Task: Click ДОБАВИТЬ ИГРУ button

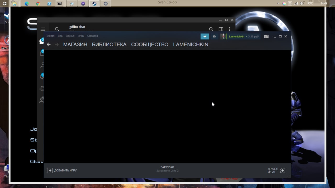Action: 62,170
